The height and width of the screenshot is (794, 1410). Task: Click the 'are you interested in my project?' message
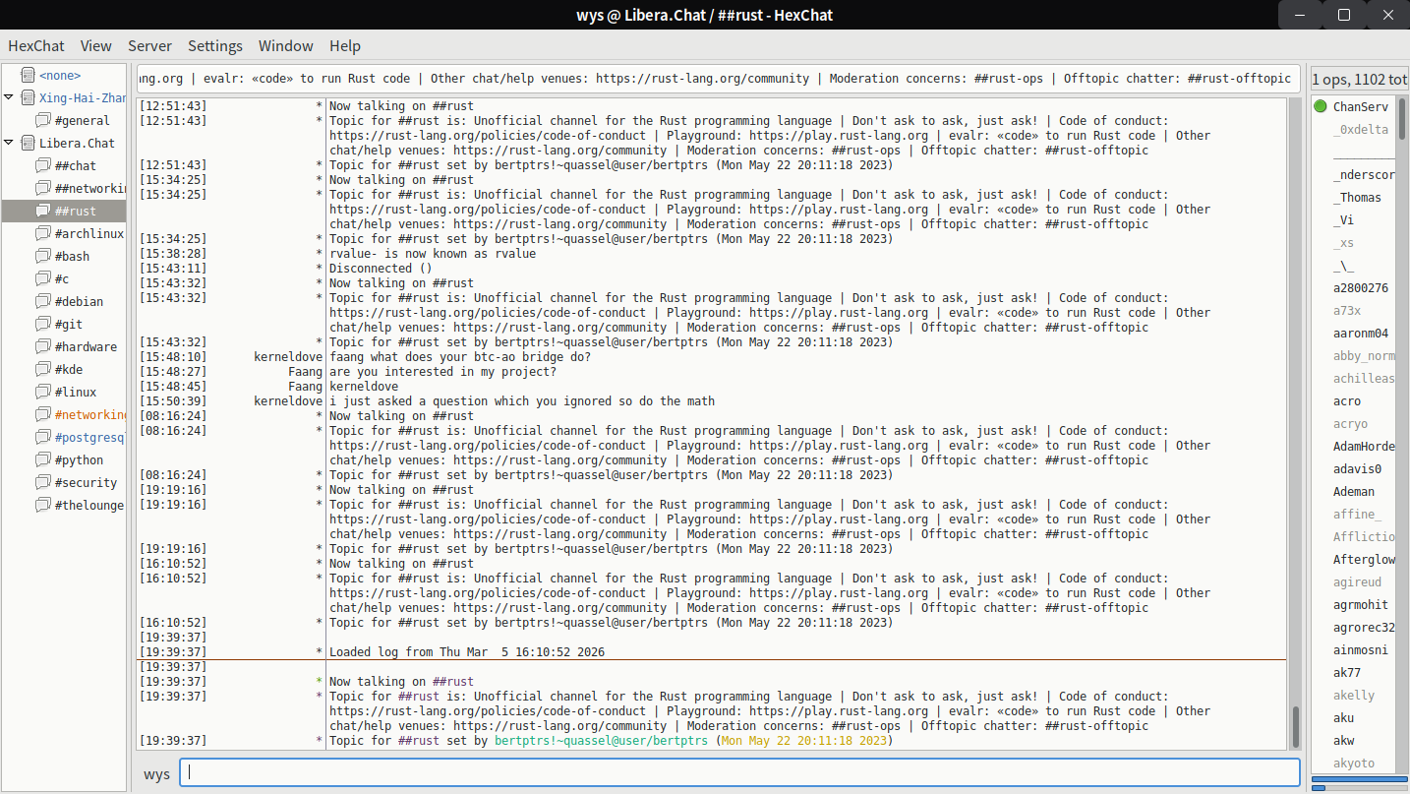pyautogui.click(x=442, y=372)
